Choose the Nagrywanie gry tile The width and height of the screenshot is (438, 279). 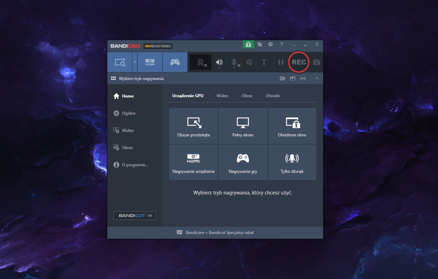pos(243,162)
